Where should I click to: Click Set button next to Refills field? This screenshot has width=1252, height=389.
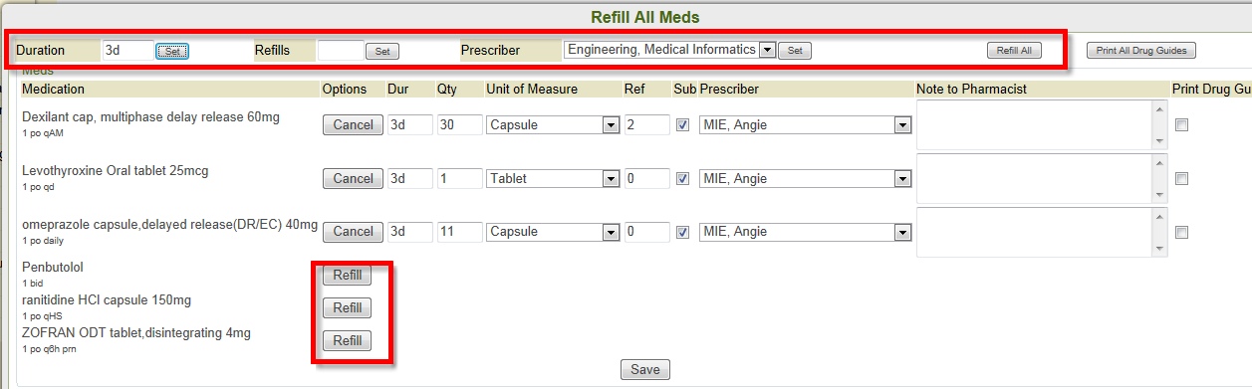[x=382, y=51]
